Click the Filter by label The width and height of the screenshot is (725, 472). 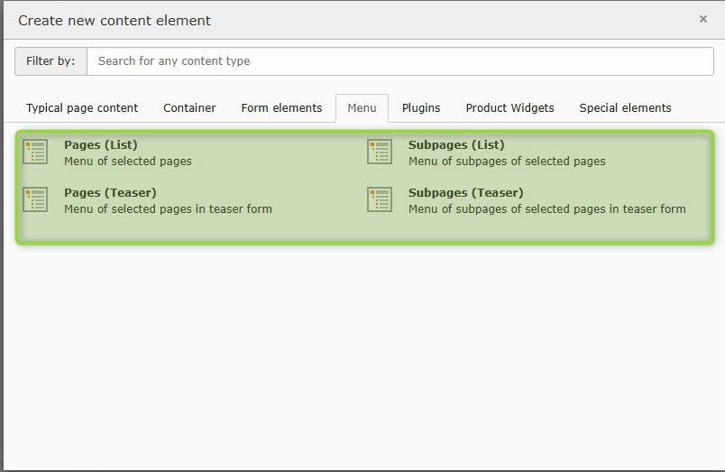click(50, 61)
